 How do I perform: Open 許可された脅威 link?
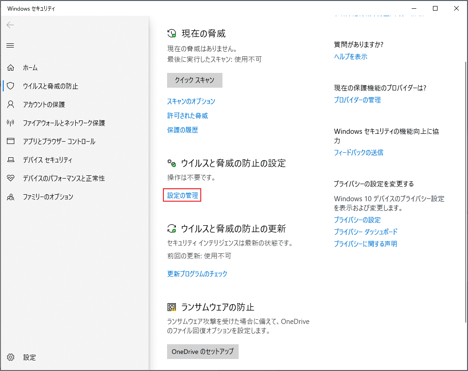click(x=187, y=115)
